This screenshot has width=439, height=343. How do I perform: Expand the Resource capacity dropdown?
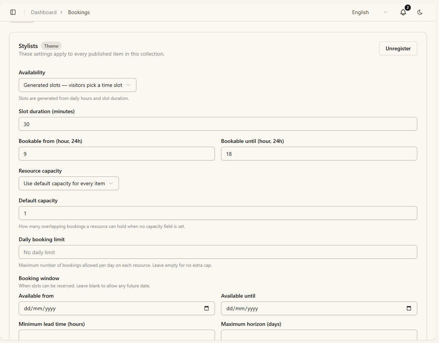pyautogui.click(x=69, y=183)
